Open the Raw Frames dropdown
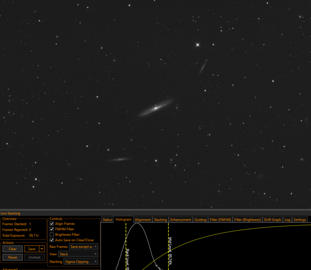Viewport: 311px width, 270px height. pos(84,247)
